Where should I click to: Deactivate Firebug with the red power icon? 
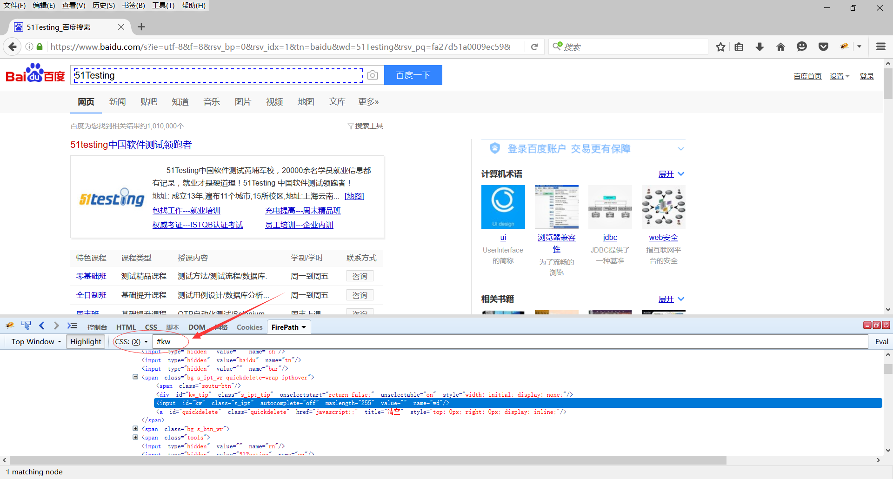tap(886, 325)
